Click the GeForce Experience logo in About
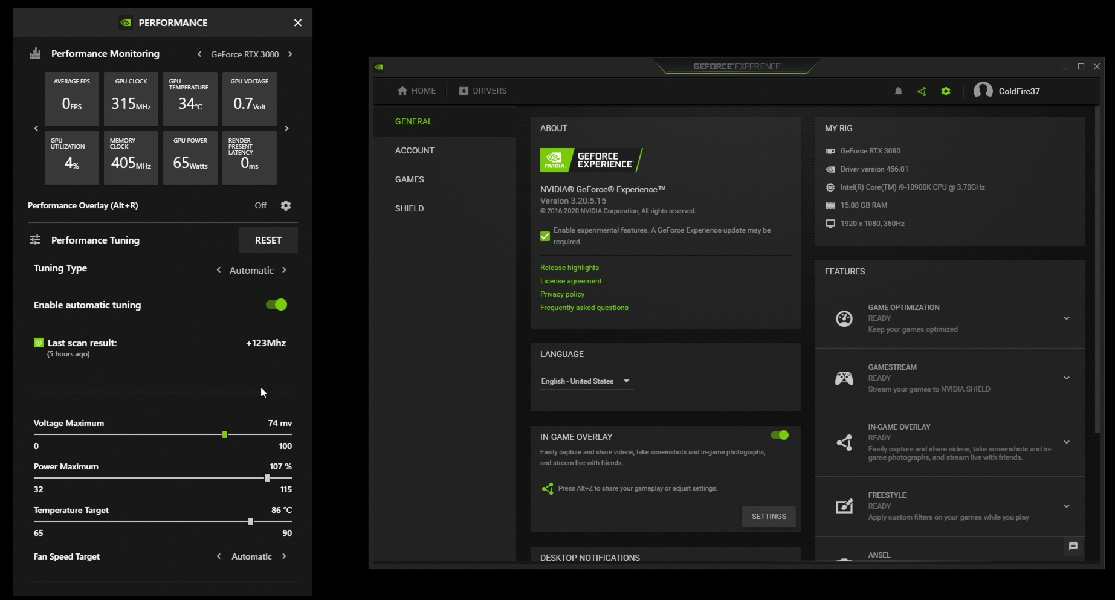 click(591, 160)
